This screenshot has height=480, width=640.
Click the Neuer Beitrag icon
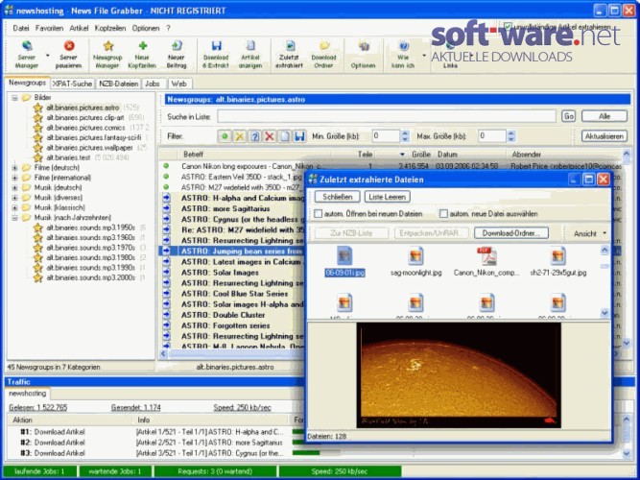coord(177,46)
